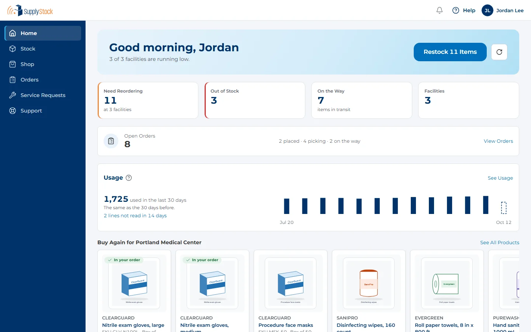The width and height of the screenshot is (531, 332).
Task: Show the Usage info tooltip icon
Action: 129,178
